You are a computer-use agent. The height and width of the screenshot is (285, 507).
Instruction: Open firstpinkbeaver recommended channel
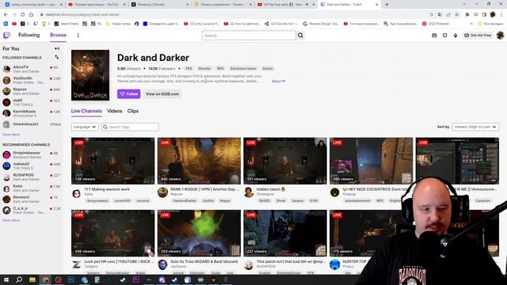[x=32, y=154]
